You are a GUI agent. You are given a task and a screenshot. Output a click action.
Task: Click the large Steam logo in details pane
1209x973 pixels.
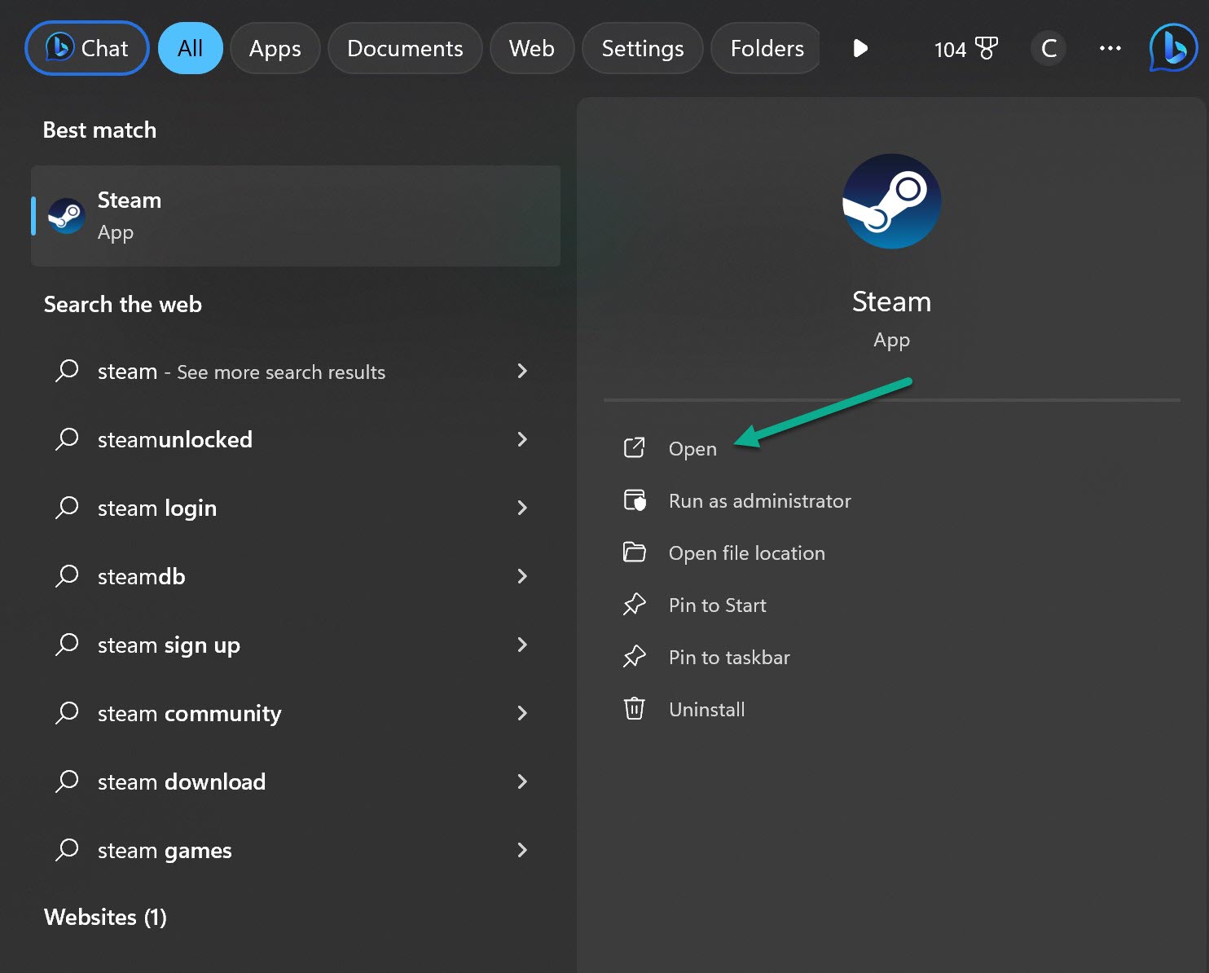[x=891, y=201]
